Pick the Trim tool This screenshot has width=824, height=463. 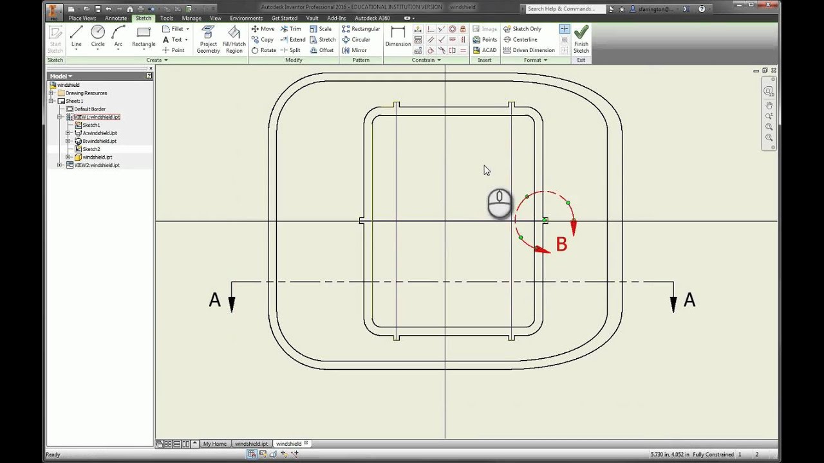click(290, 29)
